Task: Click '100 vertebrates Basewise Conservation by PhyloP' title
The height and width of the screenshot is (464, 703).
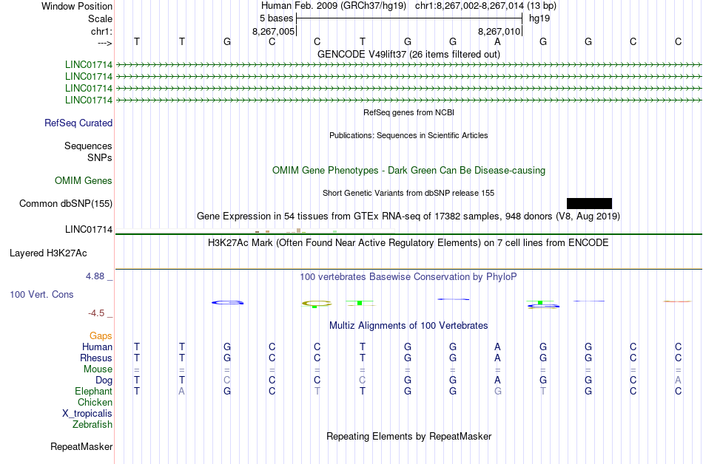Action: [408, 277]
